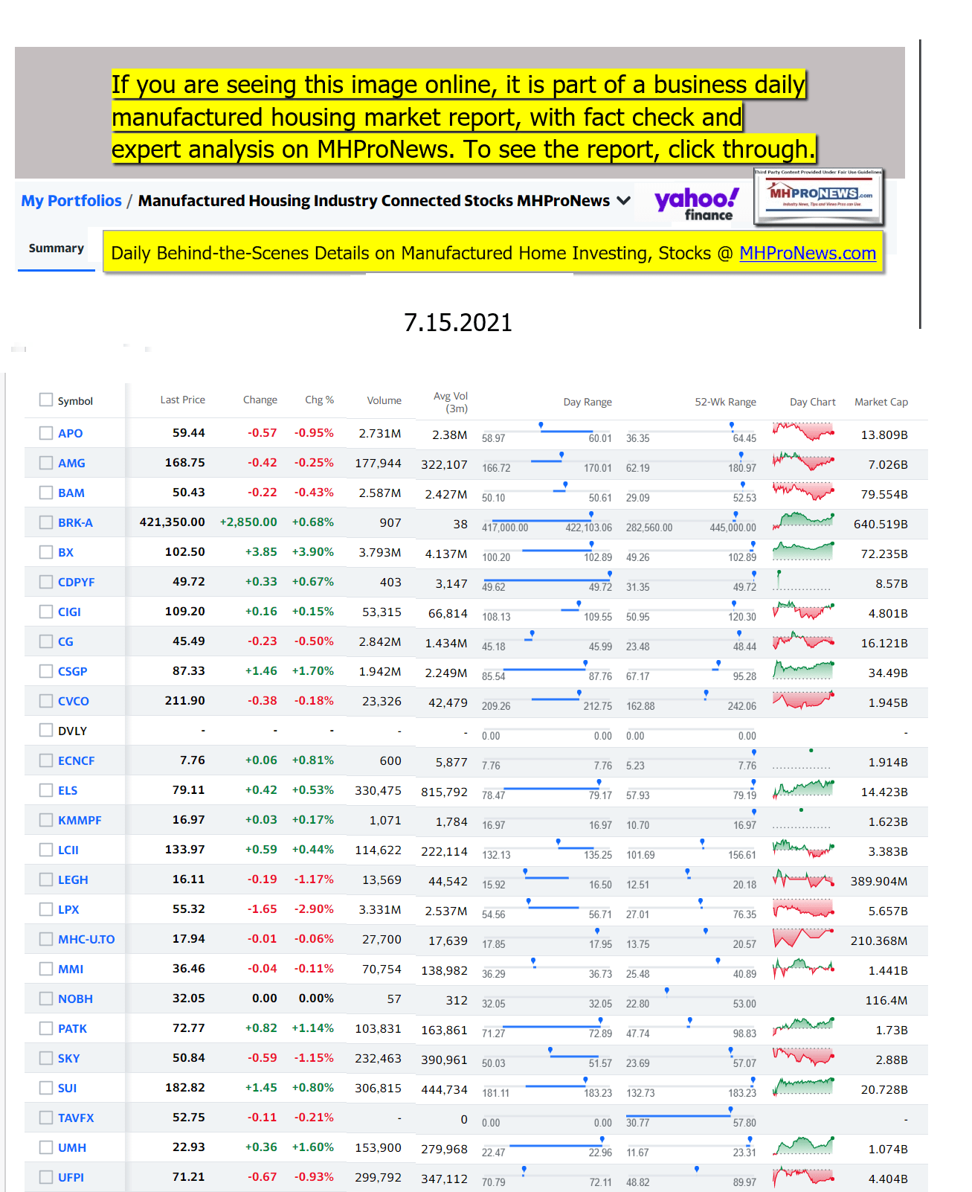972x1192 pixels.
Task: Click the NOBH market cap 116.4M
Action: 886,1000
